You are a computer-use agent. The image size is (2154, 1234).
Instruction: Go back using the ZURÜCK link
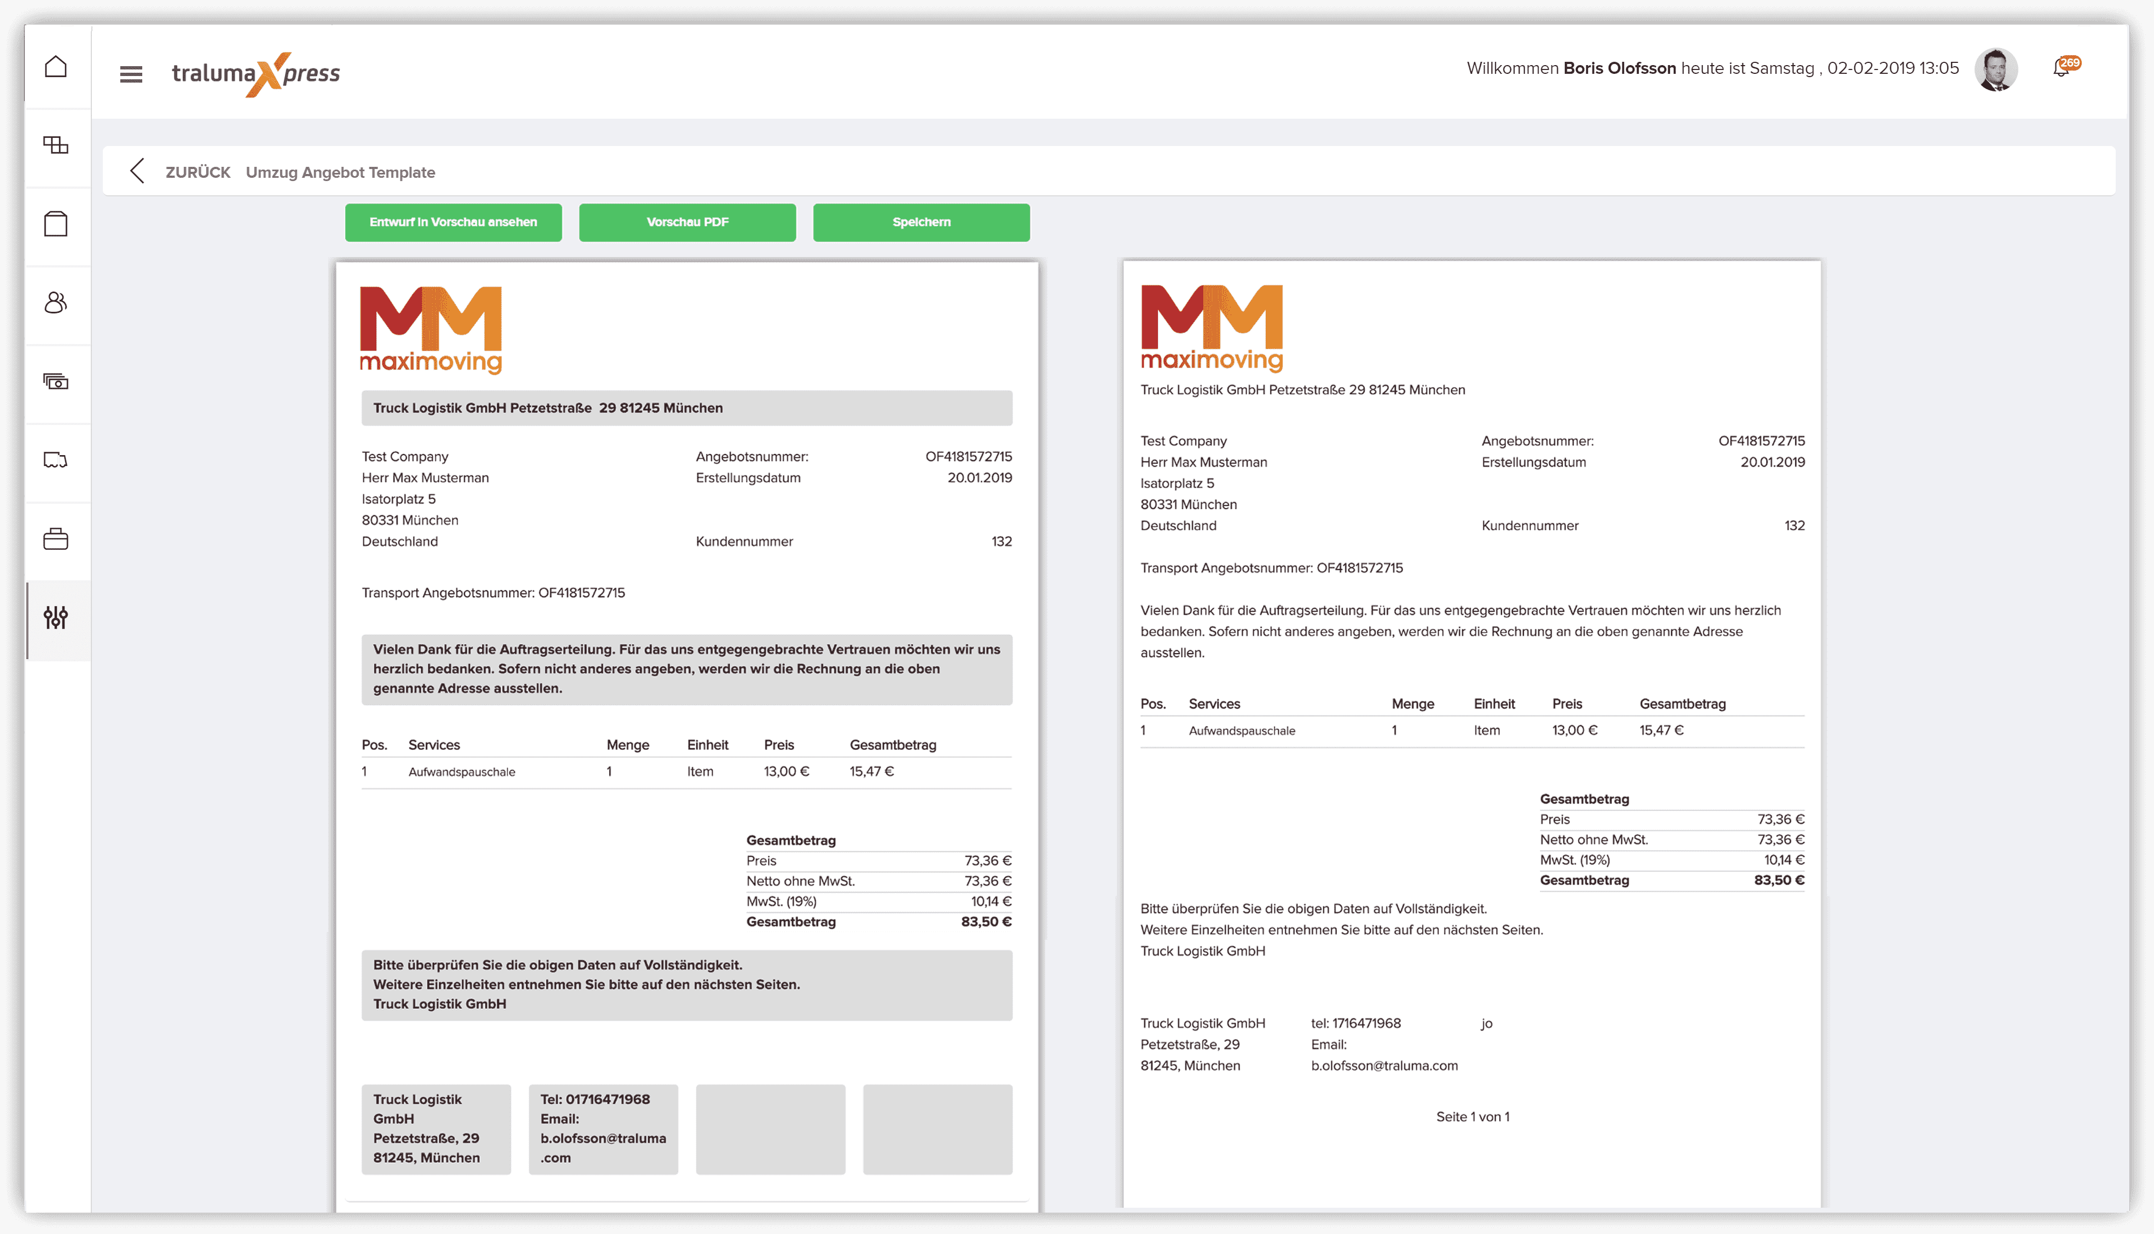(197, 172)
